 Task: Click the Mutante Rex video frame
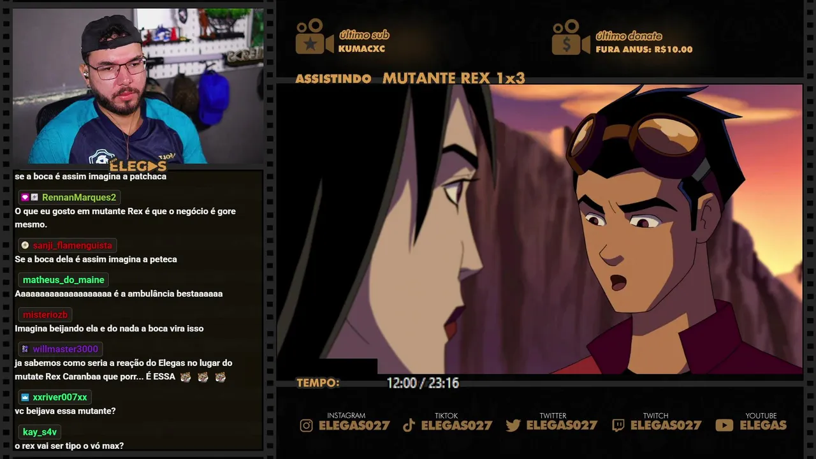tap(539, 229)
